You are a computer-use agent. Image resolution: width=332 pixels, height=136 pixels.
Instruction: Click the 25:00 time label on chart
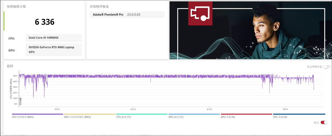133,109
